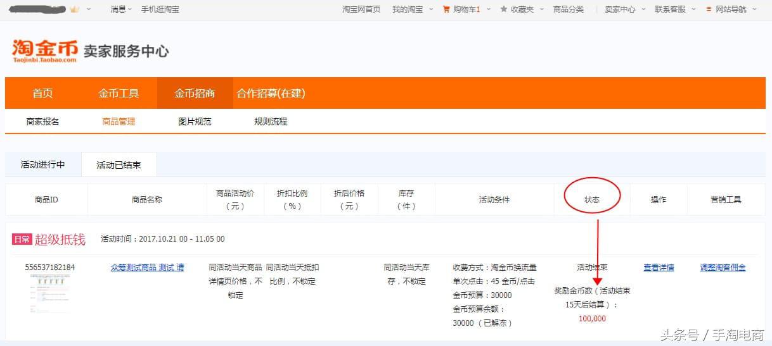Select the 首页 navigation tab
The width and height of the screenshot is (772, 346).
point(42,93)
